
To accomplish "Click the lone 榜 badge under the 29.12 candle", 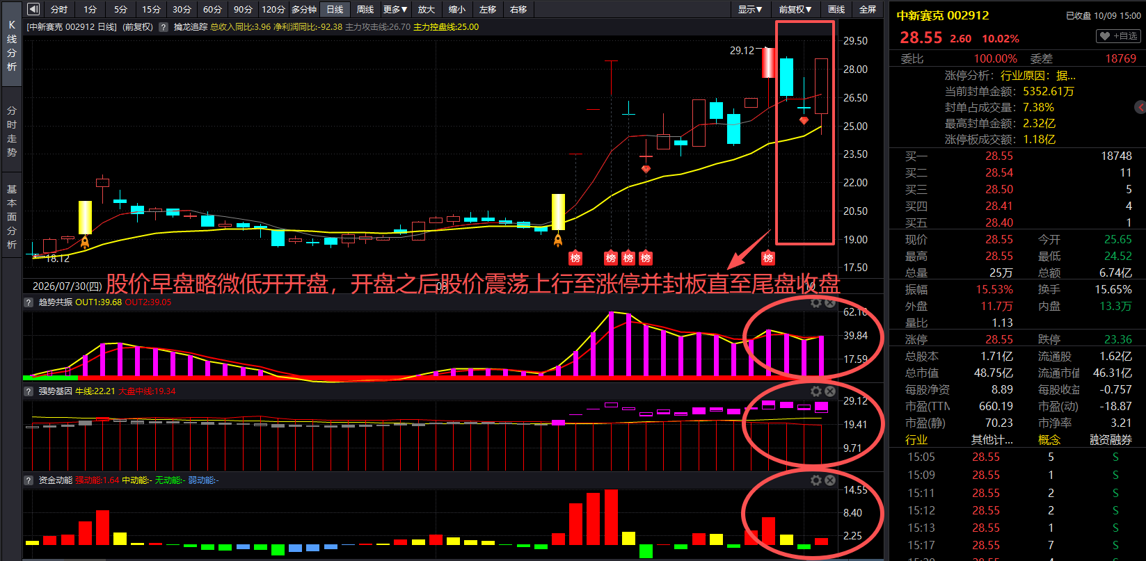I will point(768,258).
